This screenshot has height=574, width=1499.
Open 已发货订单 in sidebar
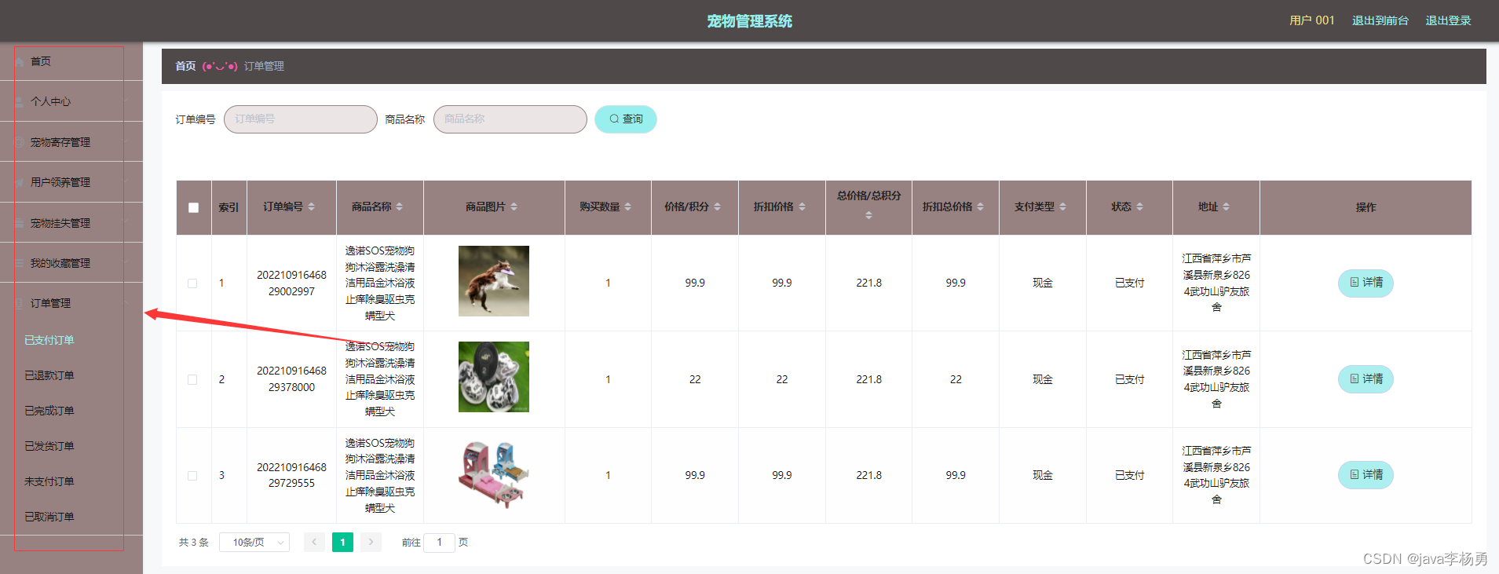point(49,446)
